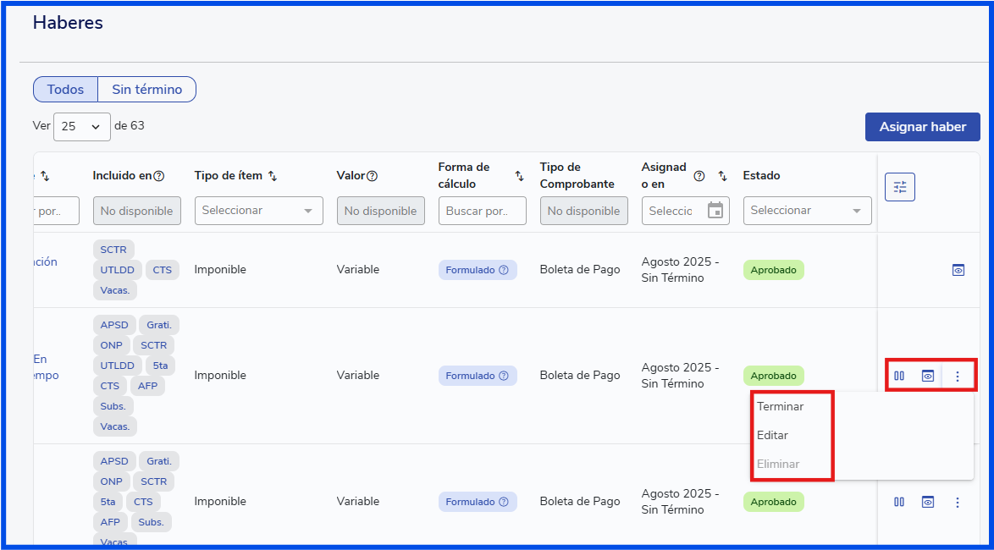Click the calendar icon in Asignado en filter
This screenshot has height=550, width=994.
pyautogui.click(x=715, y=211)
